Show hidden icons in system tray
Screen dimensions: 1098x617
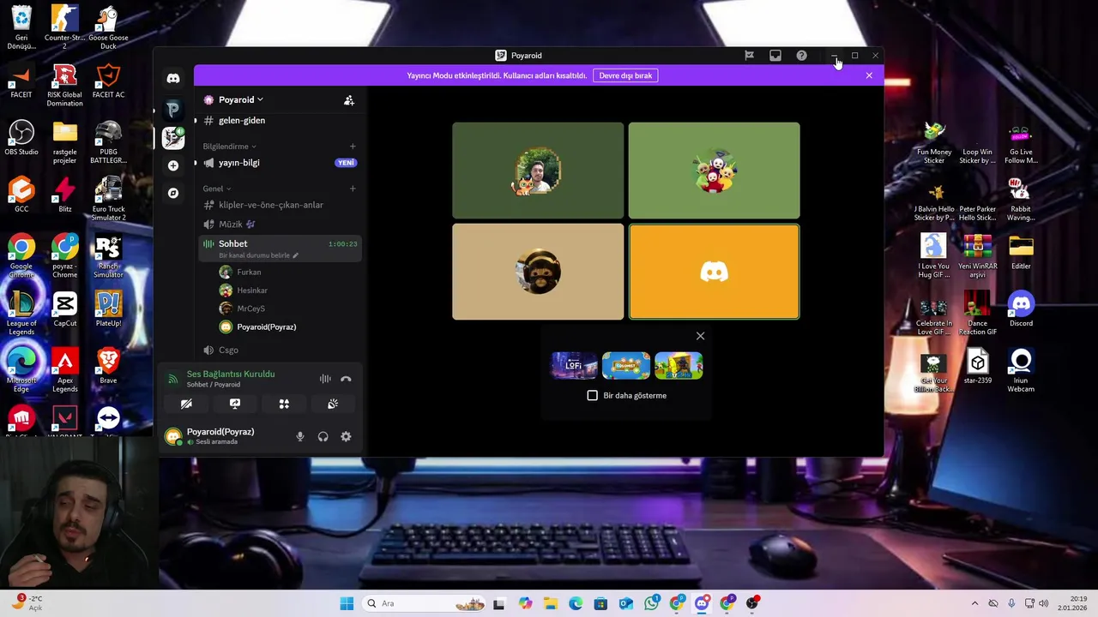click(974, 603)
